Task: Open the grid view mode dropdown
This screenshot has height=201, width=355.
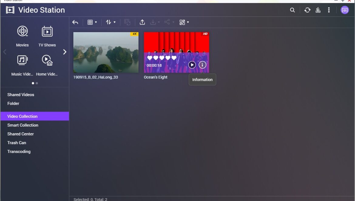Action: (92, 22)
